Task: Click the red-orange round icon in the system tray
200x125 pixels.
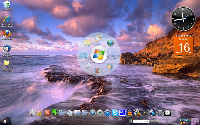Action: click(184, 122)
